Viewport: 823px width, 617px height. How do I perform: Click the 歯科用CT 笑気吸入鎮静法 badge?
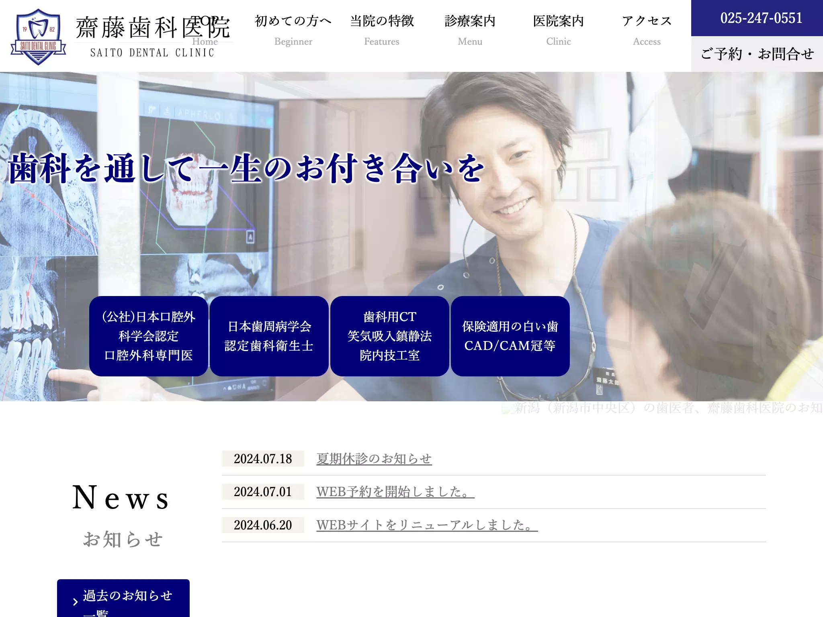(x=390, y=336)
